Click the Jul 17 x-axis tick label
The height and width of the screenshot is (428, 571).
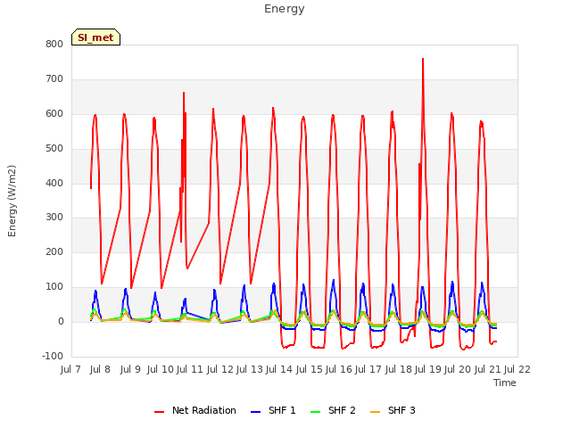(368, 370)
